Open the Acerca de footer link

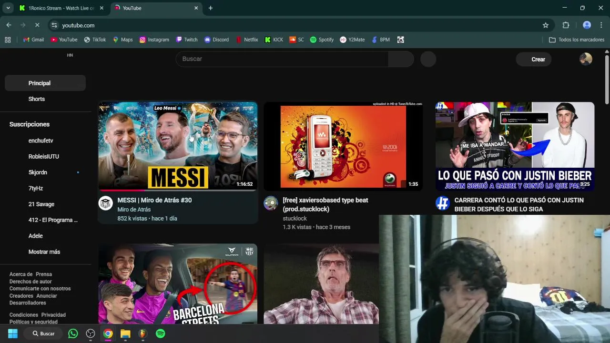21,274
